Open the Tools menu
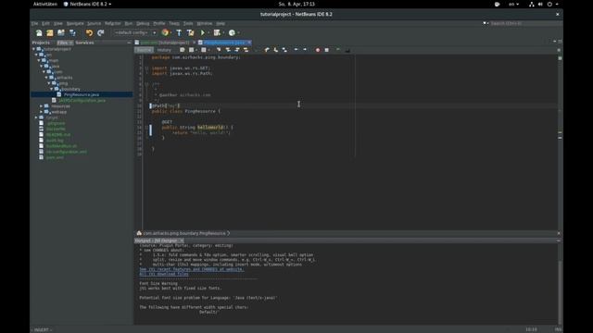Image resolution: width=593 pixels, height=333 pixels. pos(188,23)
